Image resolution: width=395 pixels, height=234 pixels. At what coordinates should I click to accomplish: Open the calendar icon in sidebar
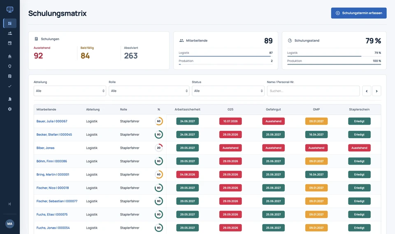tap(10, 43)
